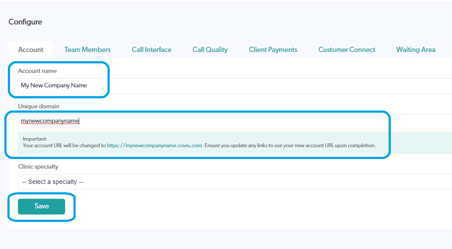Click the Account name label
The image size is (452, 249).
[x=37, y=71]
